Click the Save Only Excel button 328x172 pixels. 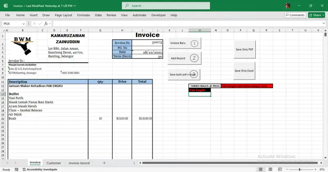(244, 71)
